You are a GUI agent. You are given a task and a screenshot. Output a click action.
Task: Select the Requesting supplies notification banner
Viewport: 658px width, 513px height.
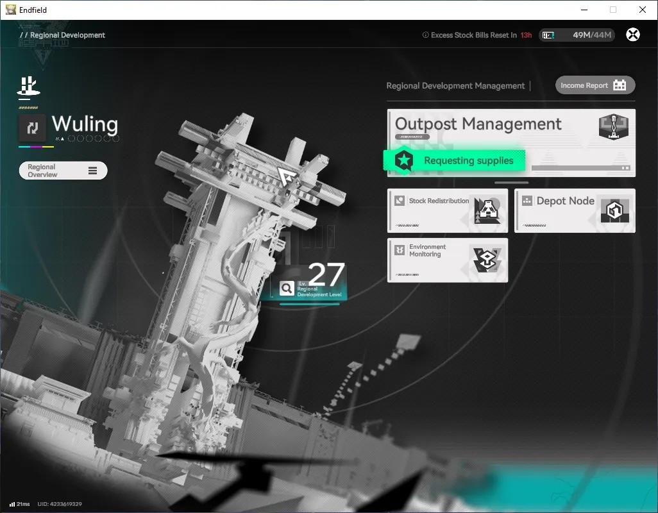(x=454, y=160)
